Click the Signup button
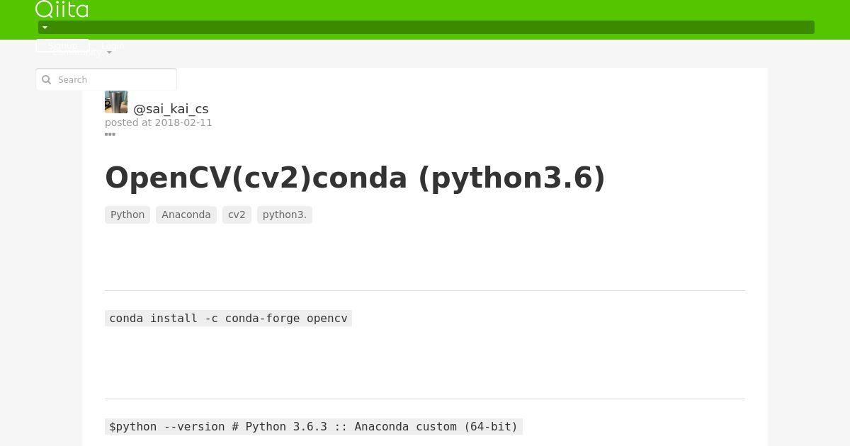The width and height of the screenshot is (850, 446). 62,45
